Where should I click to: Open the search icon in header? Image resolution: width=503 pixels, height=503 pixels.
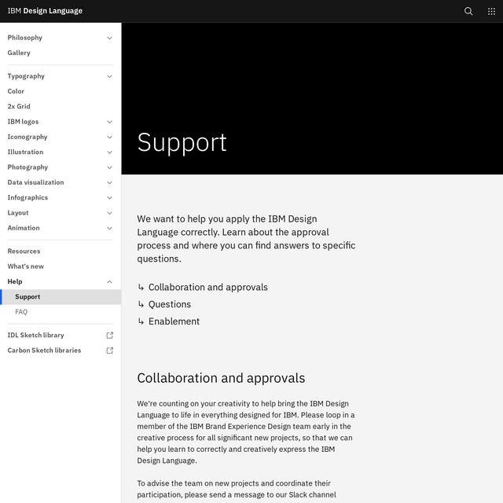coord(468,11)
